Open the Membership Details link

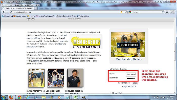[x=129, y=59]
